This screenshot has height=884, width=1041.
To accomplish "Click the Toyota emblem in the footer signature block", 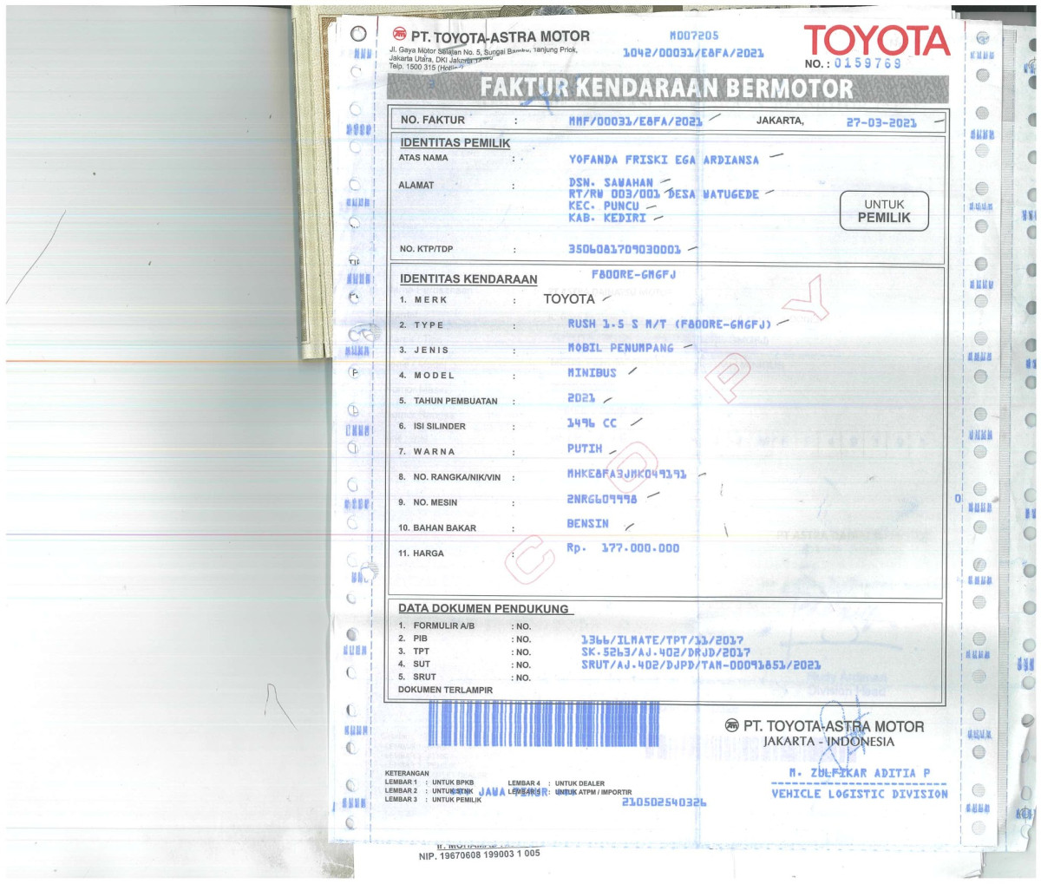I will click(x=732, y=725).
